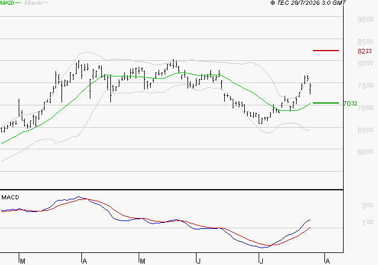Select the red 8223 price label
The width and height of the screenshot is (378, 265).
pyautogui.click(x=365, y=51)
